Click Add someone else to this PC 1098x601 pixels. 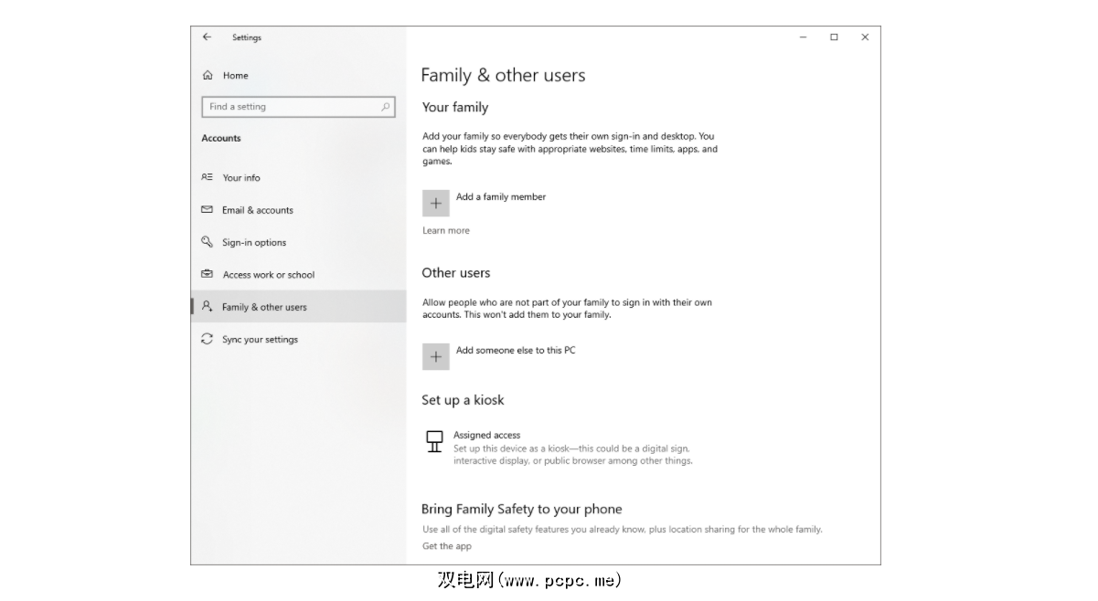pos(516,351)
